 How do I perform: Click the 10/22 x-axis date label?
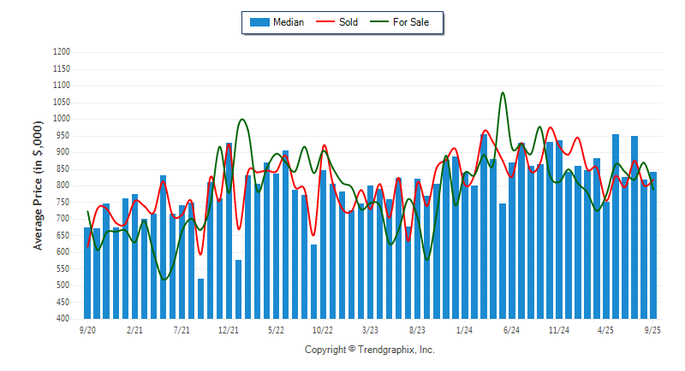coord(323,329)
